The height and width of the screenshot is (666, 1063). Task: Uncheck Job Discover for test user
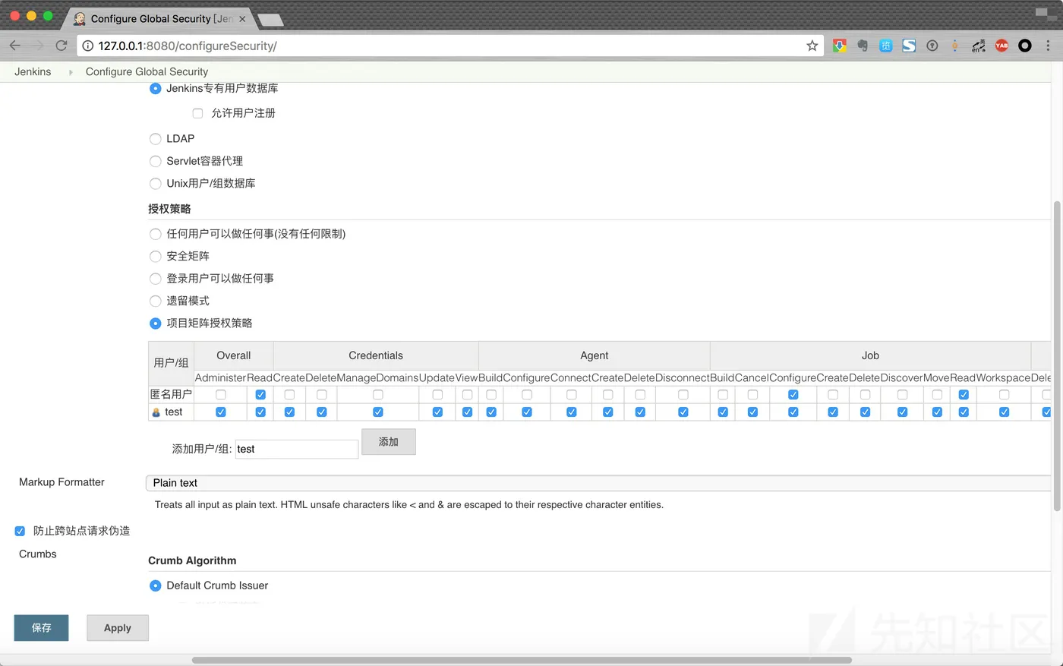pyautogui.click(x=902, y=412)
